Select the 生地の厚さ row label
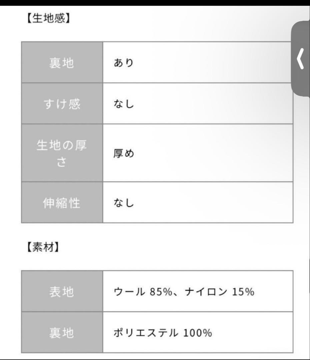The image size is (310, 360). point(62,153)
